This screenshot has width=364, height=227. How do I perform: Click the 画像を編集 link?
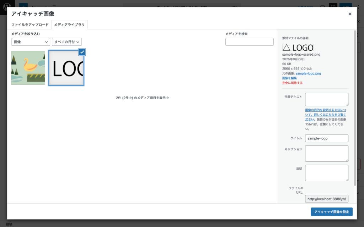289,78
